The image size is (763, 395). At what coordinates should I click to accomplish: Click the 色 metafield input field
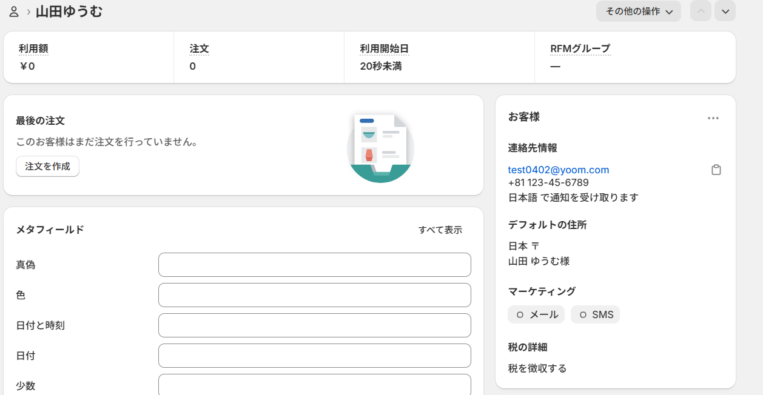(x=314, y=295)
